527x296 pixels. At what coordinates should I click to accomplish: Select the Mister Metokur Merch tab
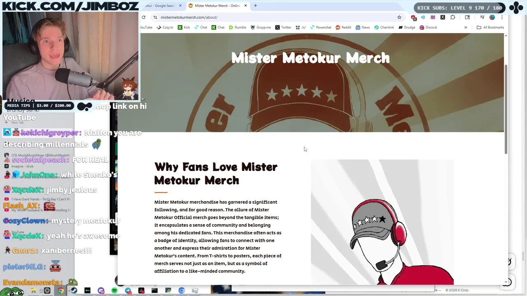(x=217, y=6)
